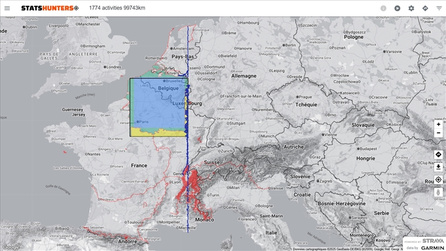This screenshot has height=251, width=446.
Task: Click the Serbie country label
Action: coord(381,213)
